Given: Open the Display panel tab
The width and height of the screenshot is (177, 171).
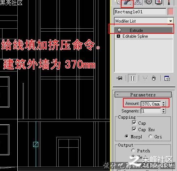Looking at the screenshot, I should tap(159, 3).
